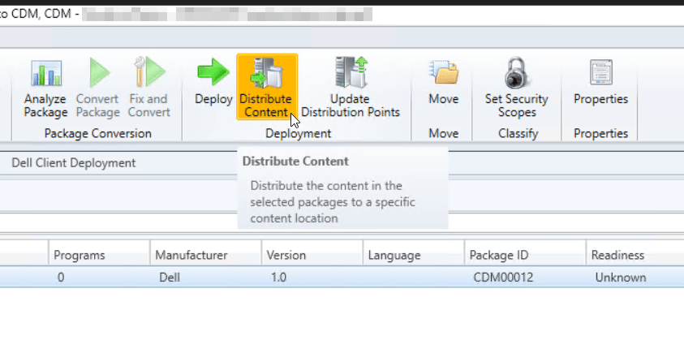Click the Version column header
The image size is (684, 358).
tap(286, 255)
